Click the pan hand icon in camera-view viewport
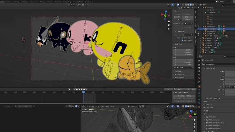This screenshot has height=132, width=235. point(169,25)
